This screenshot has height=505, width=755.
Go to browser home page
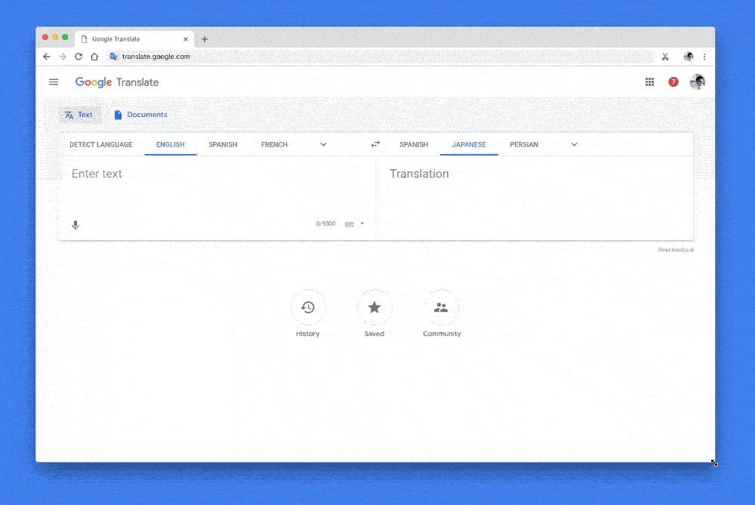94,57
